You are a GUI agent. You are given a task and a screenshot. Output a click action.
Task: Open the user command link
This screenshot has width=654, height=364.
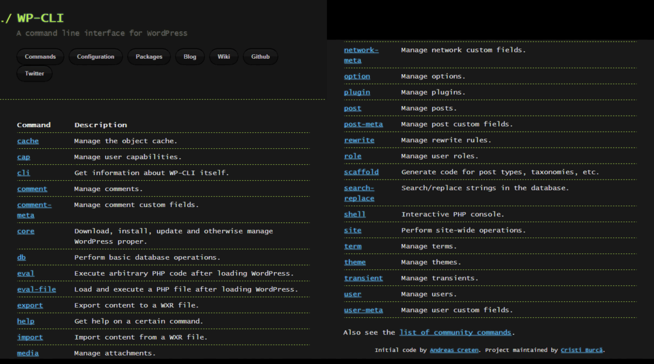tap(353, 294)
